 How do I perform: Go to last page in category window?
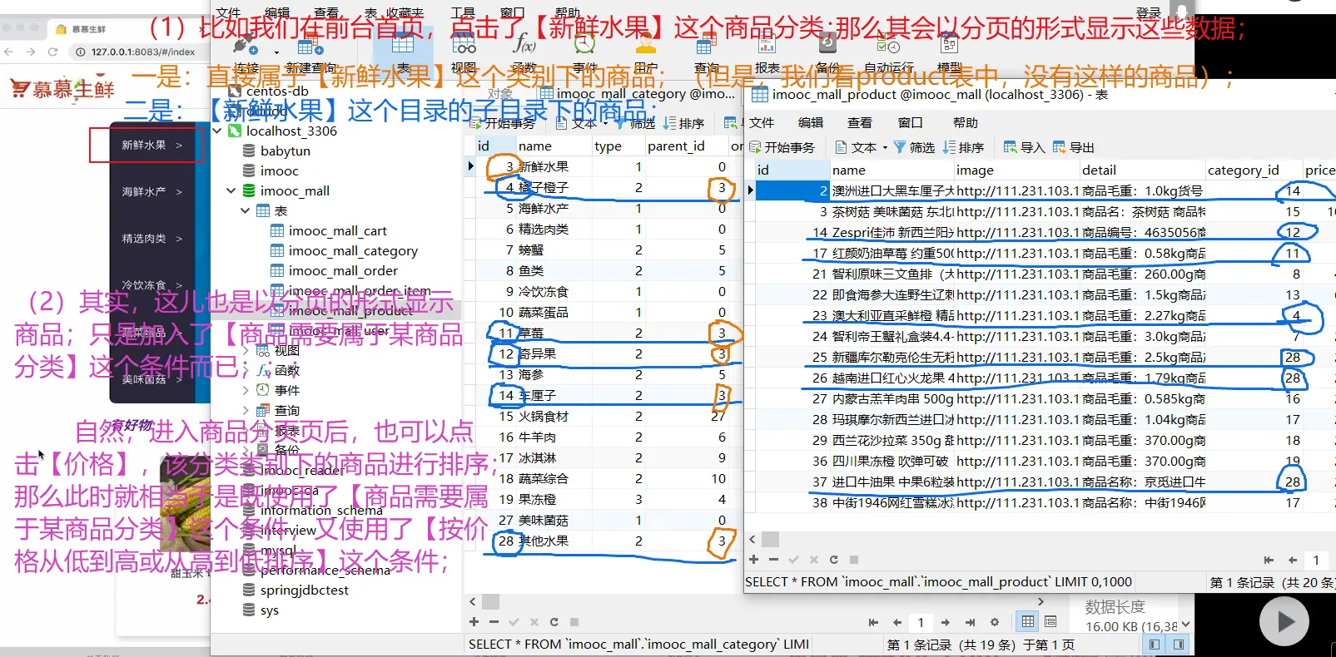pyautogui.click(x=970, y=622)
